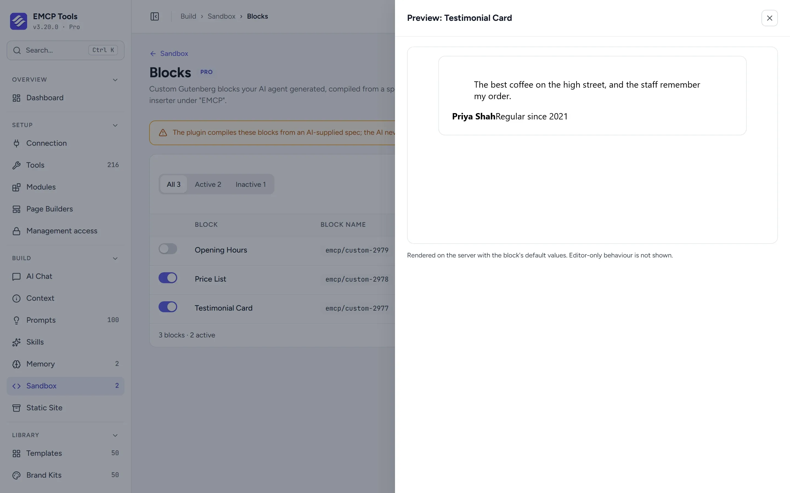Viewport: 790px width, 493px height.
Task: Click the Connection plug icon
Action: [x=16, y=143]
